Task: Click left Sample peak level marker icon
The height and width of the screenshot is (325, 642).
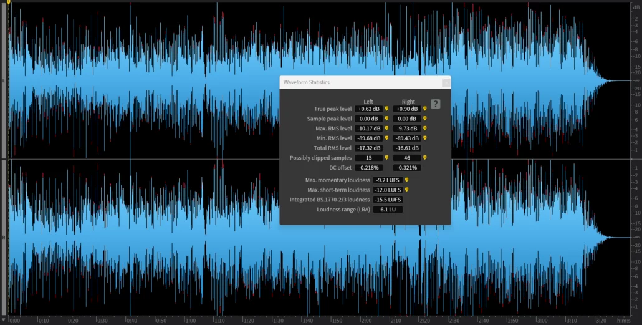Action: (x=386, y=119)
